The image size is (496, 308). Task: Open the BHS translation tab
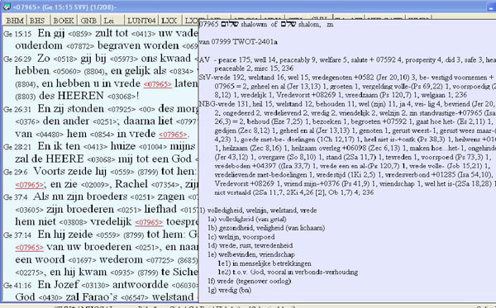pyautogui.click(x=37, y=21)
